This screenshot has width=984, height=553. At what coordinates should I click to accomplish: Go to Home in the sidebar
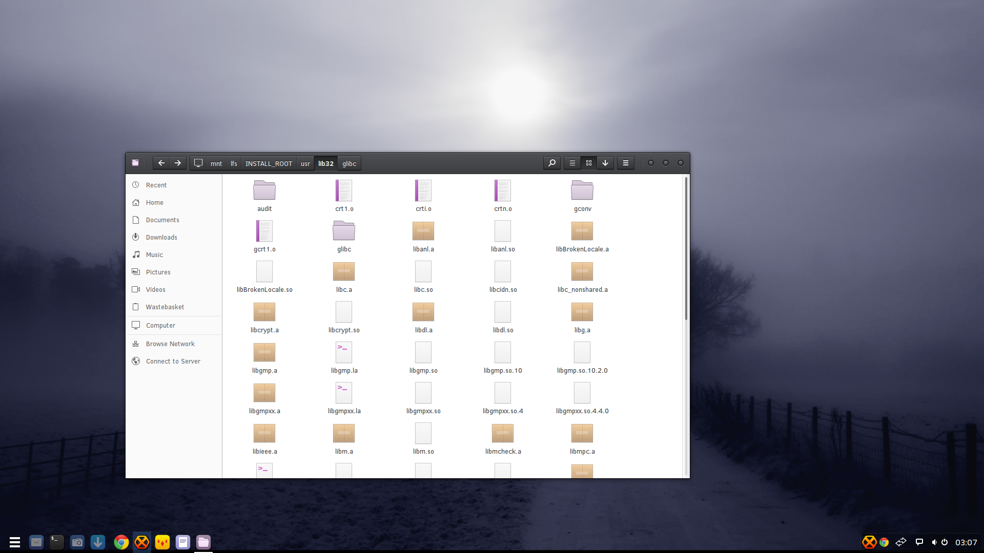(174, 203)
